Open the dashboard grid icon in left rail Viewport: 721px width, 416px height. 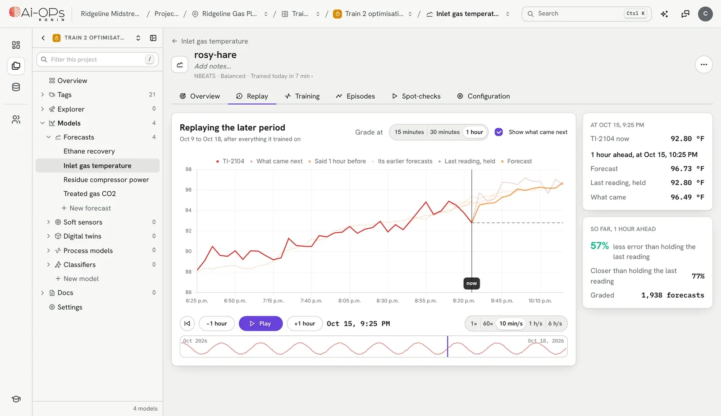[16, 45]
